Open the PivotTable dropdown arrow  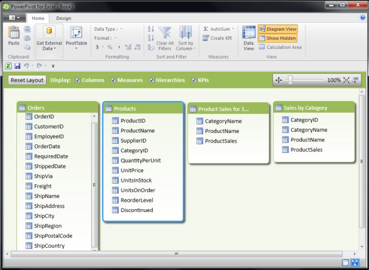click(x=76, y=48)
